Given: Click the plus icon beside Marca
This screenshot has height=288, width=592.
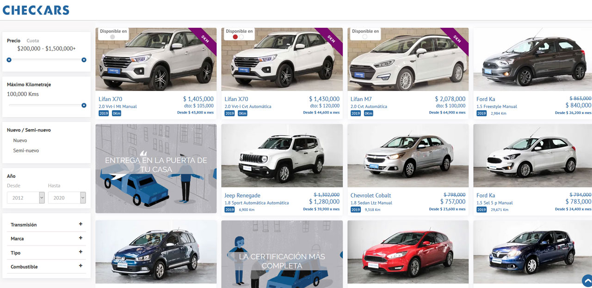Looking at the screenshot, I should pos(80,238).
